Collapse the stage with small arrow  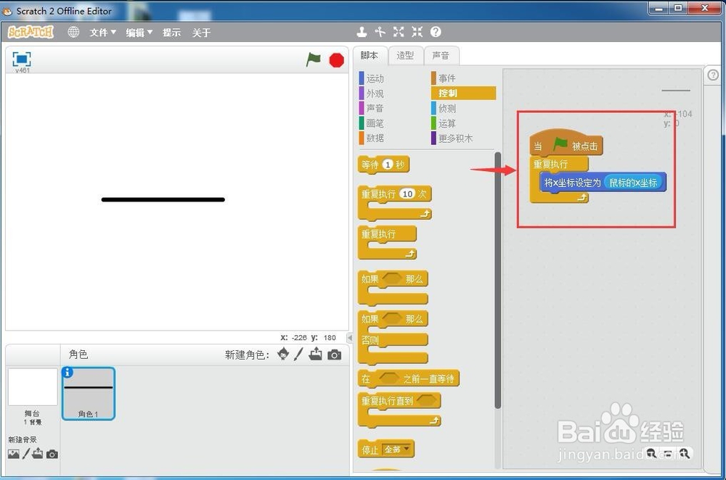(350, 338)
